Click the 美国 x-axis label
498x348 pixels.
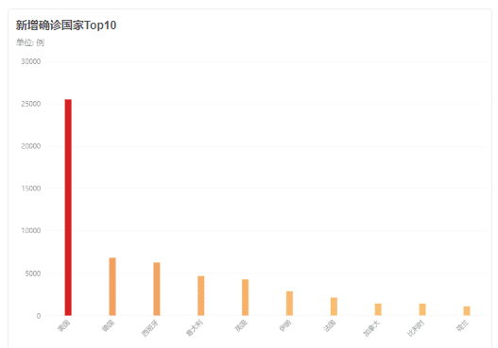click(64, 326)
